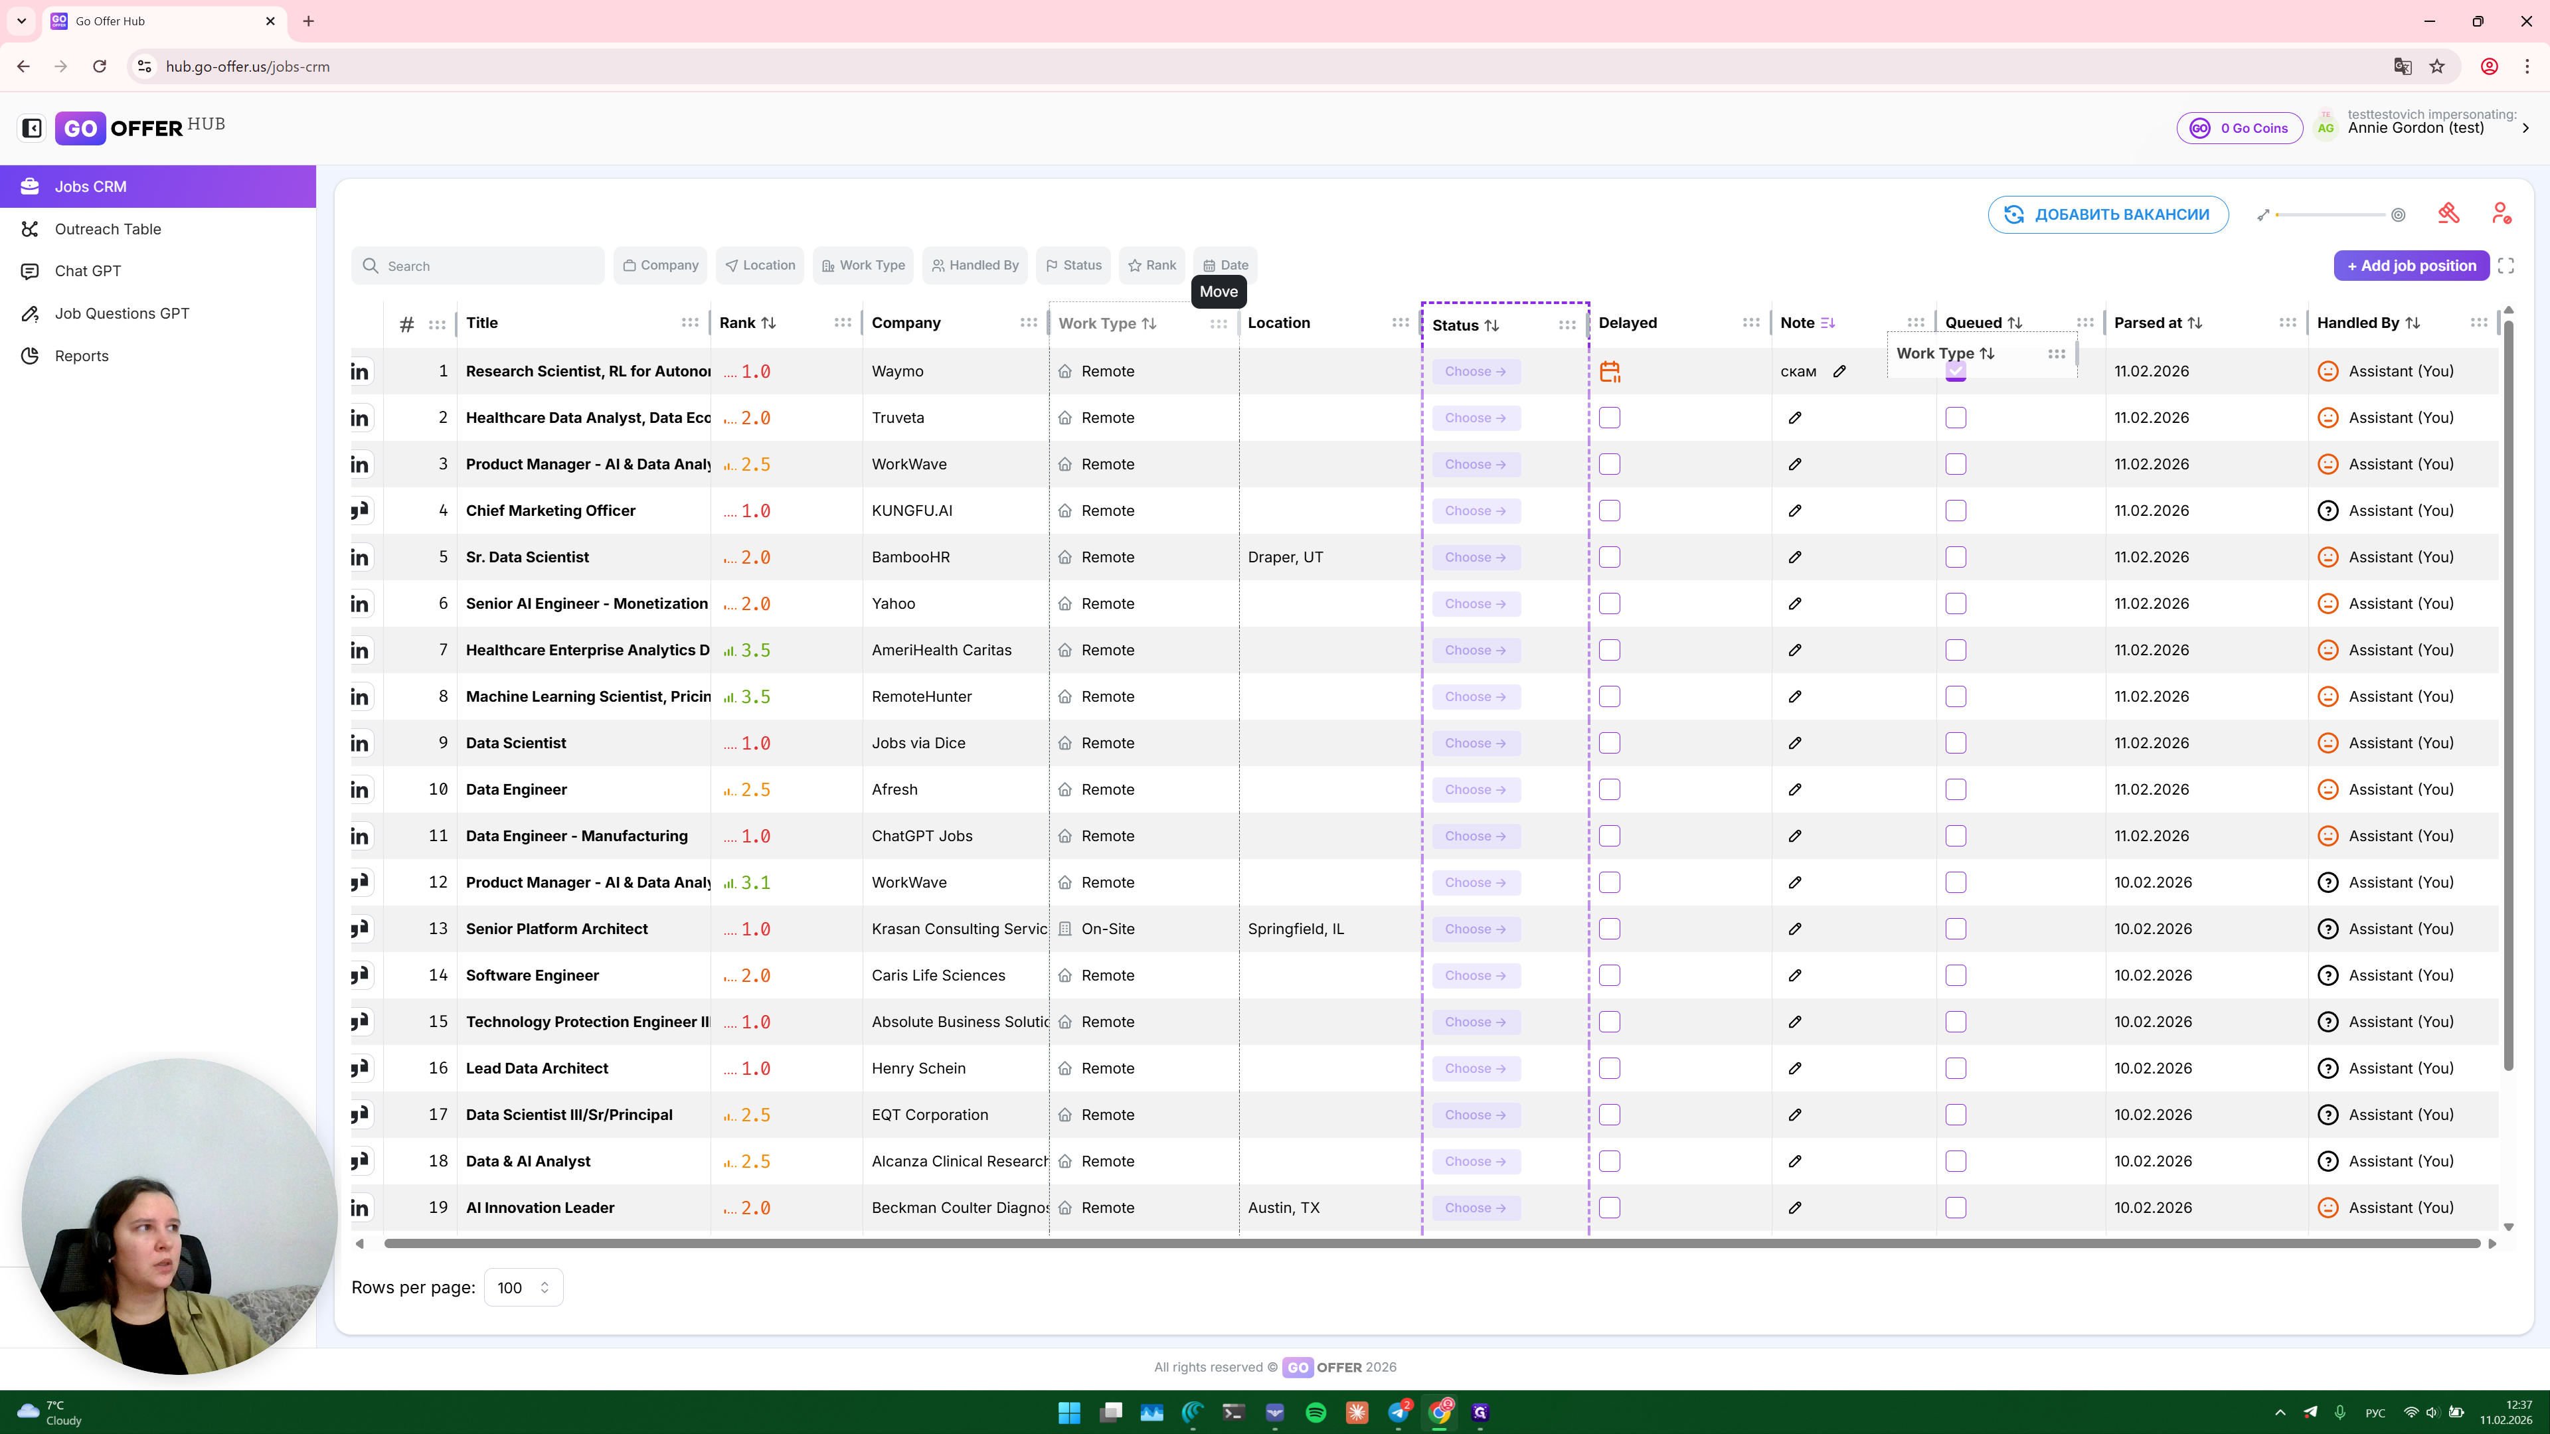Screen dimensions: 2550x1434
Task: Click the Rank column sort arrows
Action: [x=768, y=323]
